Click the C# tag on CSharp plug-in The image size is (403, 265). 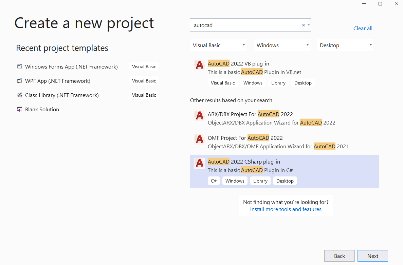[x=214, y=181]
